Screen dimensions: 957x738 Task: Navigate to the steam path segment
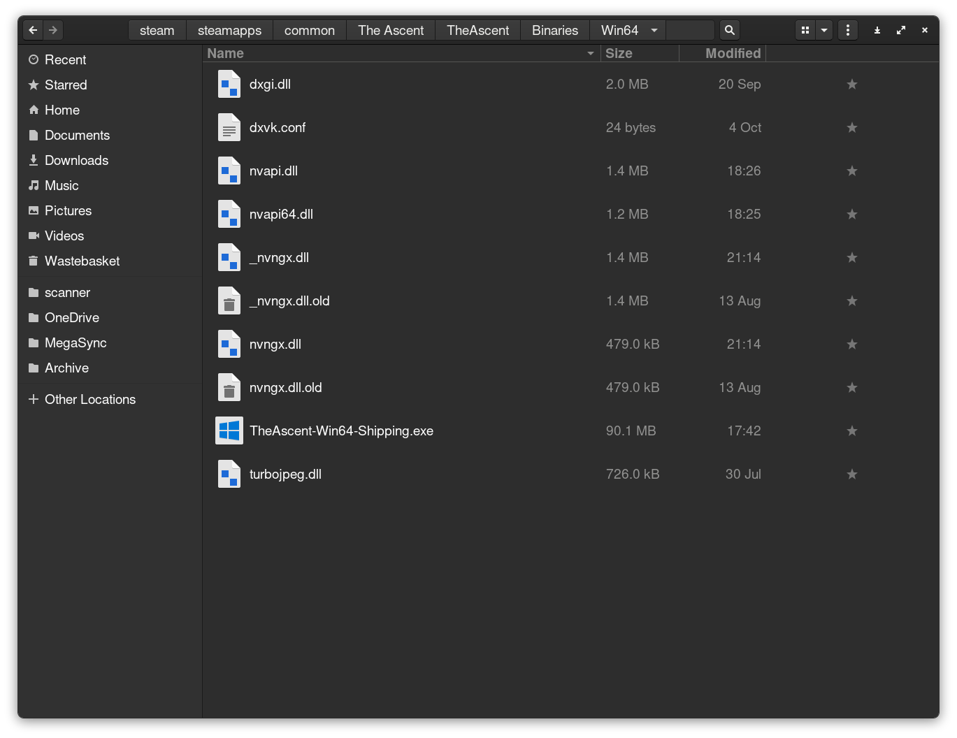point(157,30)
